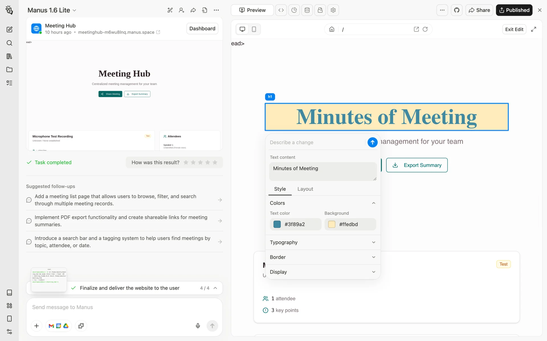Refresh the preview page
Screen dimensions: 547x341
[425, 29]
